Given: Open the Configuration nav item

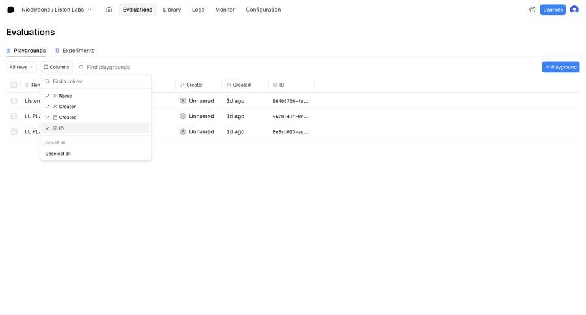Looking at the screenshot, I should coord(263,10).
